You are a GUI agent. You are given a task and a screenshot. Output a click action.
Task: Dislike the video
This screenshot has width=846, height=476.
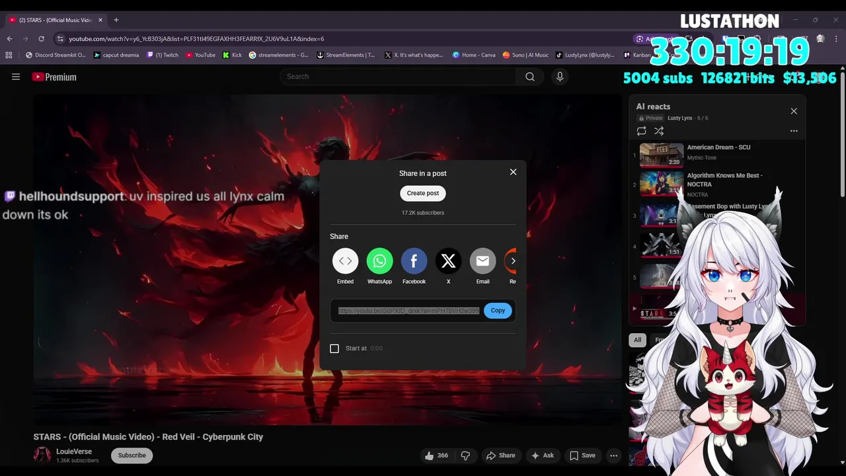pos(466,456)
